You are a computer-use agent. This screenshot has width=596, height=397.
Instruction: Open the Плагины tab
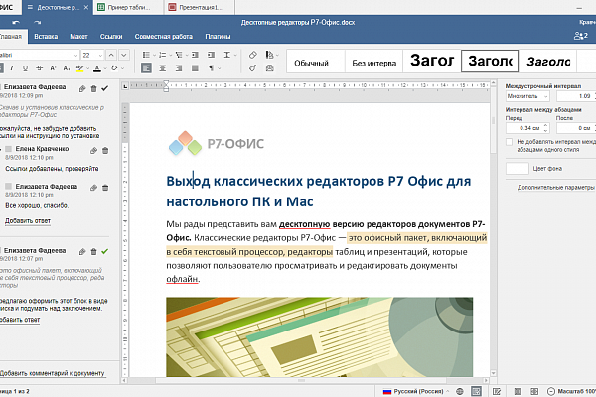[218, 37]
